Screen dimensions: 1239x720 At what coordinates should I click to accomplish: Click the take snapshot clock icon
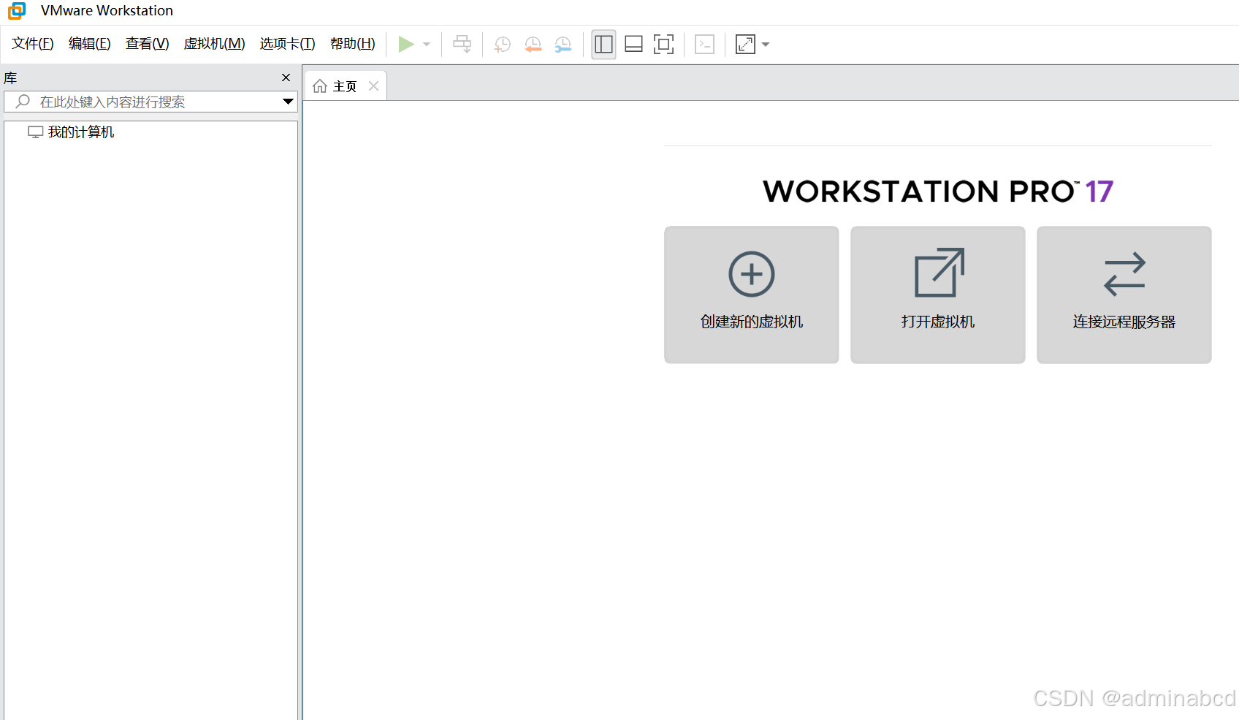tap(503, 45)
